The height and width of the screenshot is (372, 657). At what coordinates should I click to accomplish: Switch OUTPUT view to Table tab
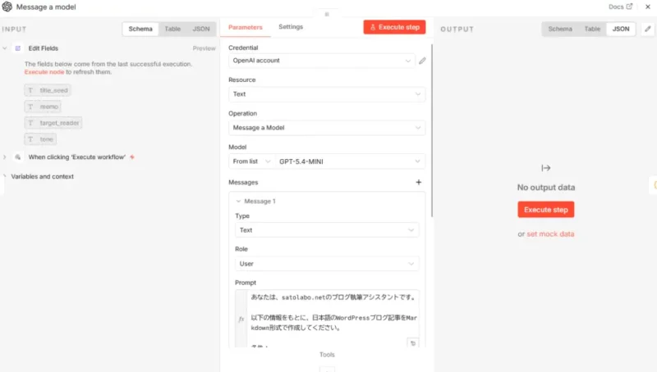pyautogui.click(x=592, y=29)
